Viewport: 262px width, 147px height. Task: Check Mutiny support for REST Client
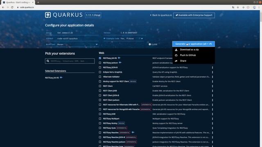click(x=100, y=82)
